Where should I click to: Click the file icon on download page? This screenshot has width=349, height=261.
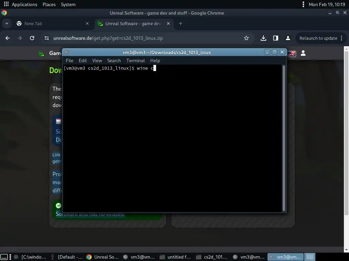click(x=58, y=121)
